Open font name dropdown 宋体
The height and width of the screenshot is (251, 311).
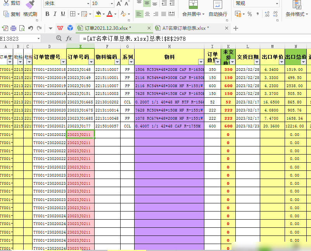88,3
